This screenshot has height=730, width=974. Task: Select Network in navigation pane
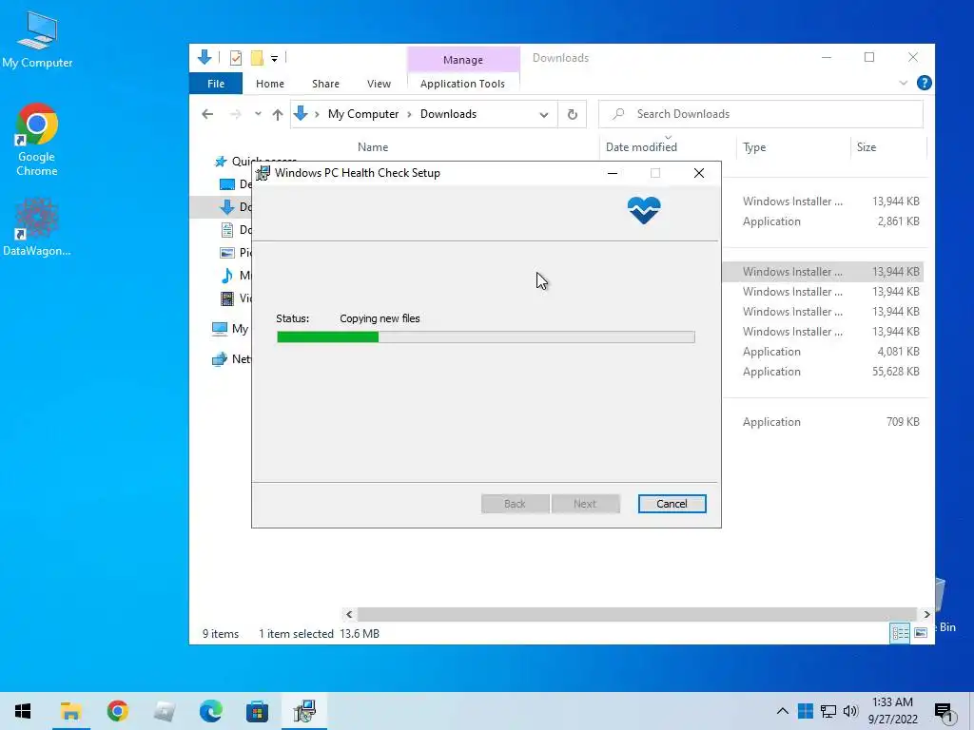[231, 358]
